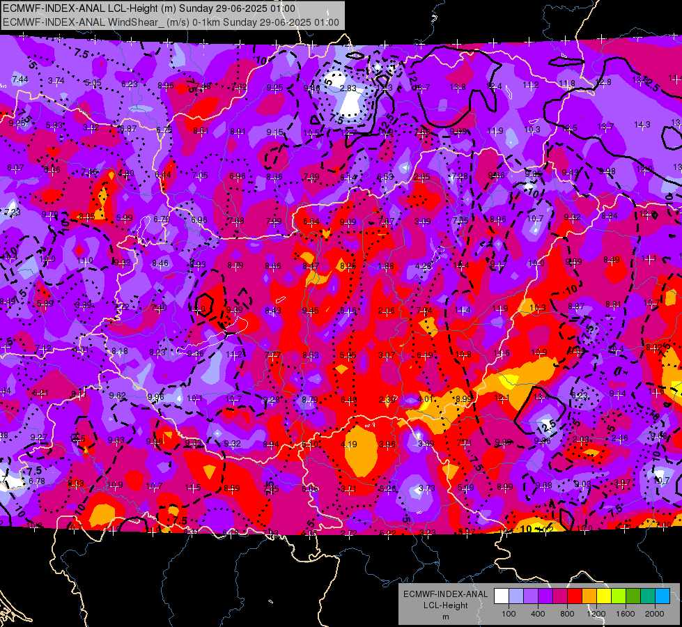Click the pale lavender legend swatch
This screenshot has width=682, height=627.
[x=516, y=596]
